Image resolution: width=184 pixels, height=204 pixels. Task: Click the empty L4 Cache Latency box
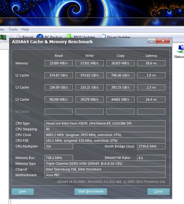(x=151, y=112)
